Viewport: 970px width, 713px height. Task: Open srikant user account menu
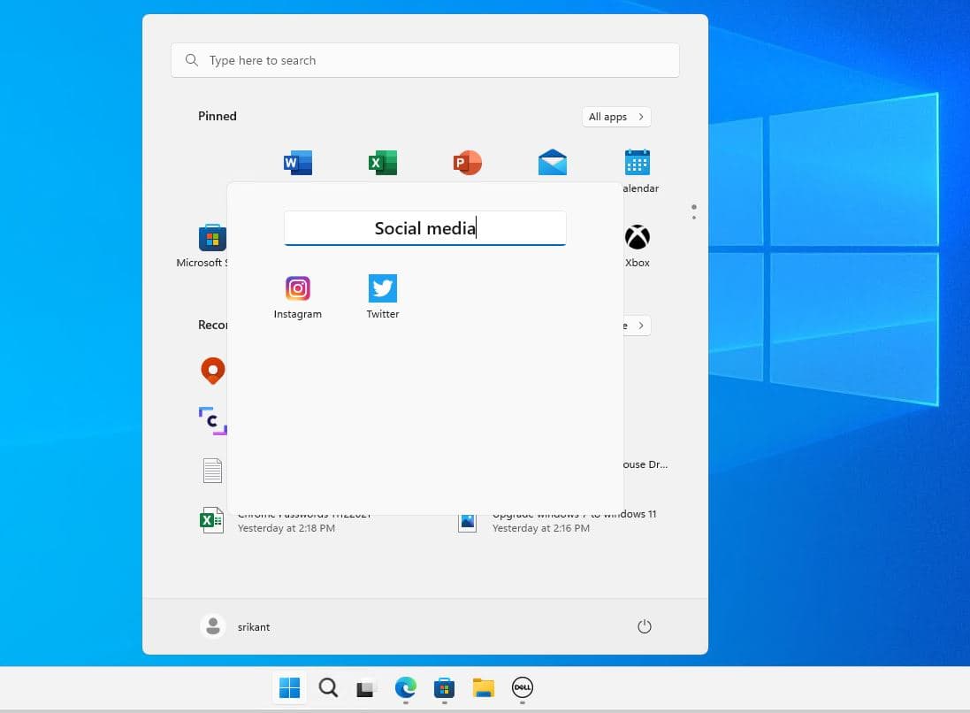pos(236,626)
